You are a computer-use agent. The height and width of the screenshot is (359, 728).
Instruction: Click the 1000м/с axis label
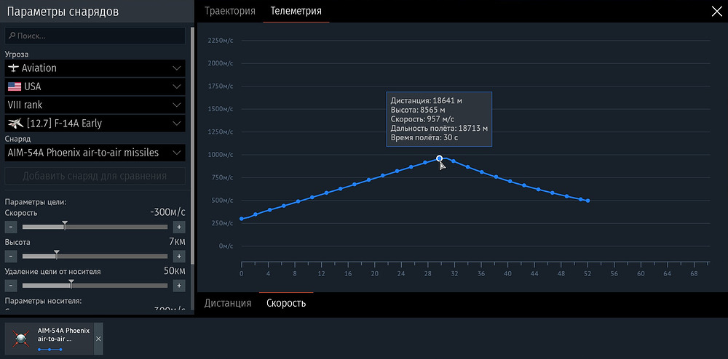tap(221, 156)
